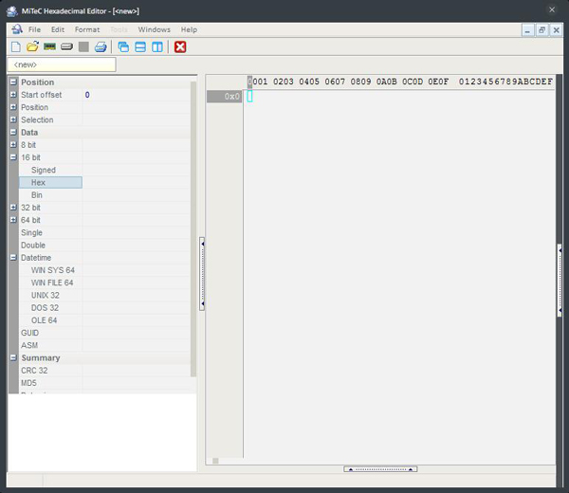569x493 pixels.
Task: Switch to the <new> document tab
Action: pos(62,64)
